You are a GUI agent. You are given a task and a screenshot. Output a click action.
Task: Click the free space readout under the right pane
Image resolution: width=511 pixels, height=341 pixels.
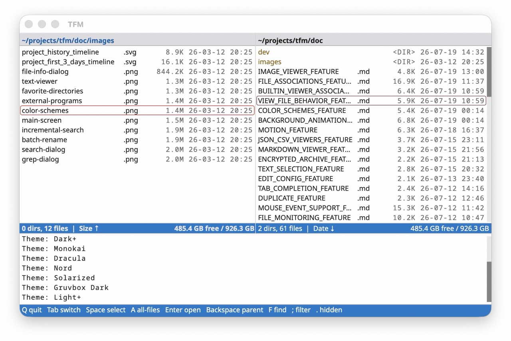point(450,229)
